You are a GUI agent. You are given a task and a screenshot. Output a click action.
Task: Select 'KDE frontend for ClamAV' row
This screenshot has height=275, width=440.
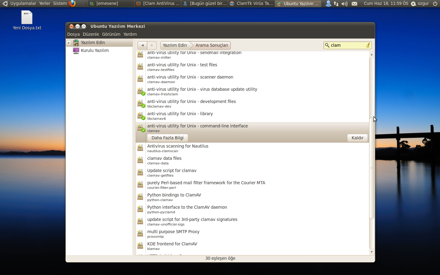pos(252,246)
